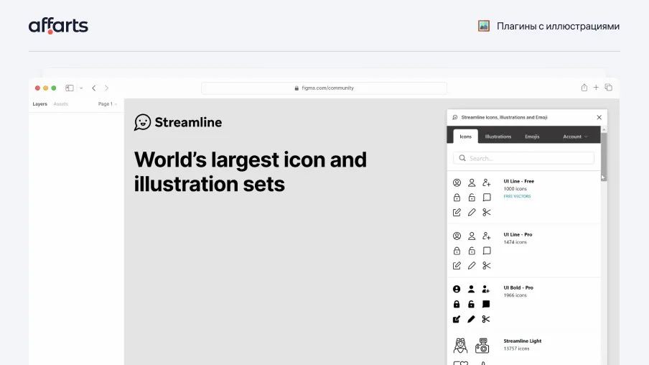Screen dimensions: 649x365
Task: Click the plugin panel vertical scrollbar
Action: [604, 152]
